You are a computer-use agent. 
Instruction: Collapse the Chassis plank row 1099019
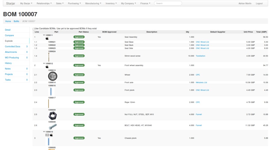[x=44, y=132]
